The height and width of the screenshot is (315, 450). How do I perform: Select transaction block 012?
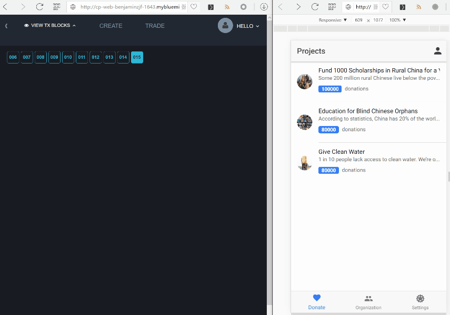96,57
